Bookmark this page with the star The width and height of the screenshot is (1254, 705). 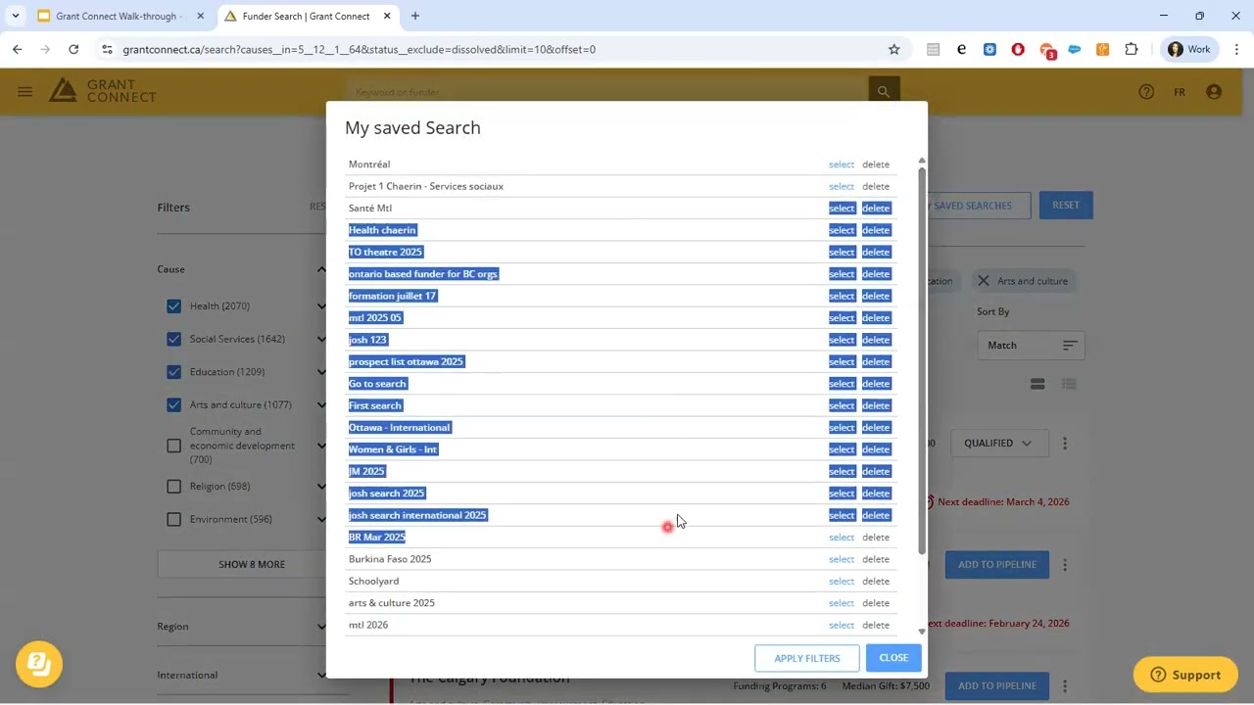(893, 49)
